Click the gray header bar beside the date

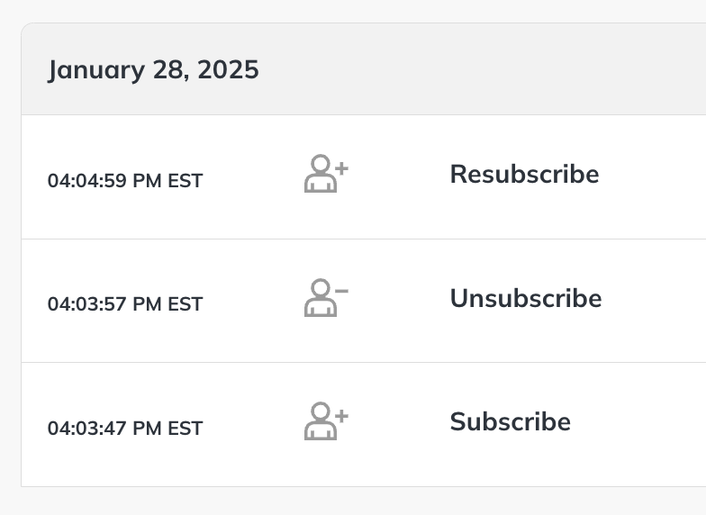point(482,68)
